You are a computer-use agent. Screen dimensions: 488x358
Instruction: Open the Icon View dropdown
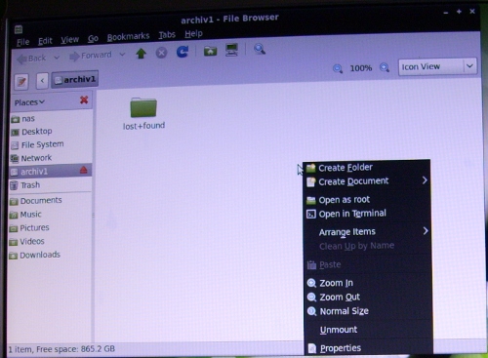tap(437, 66)
